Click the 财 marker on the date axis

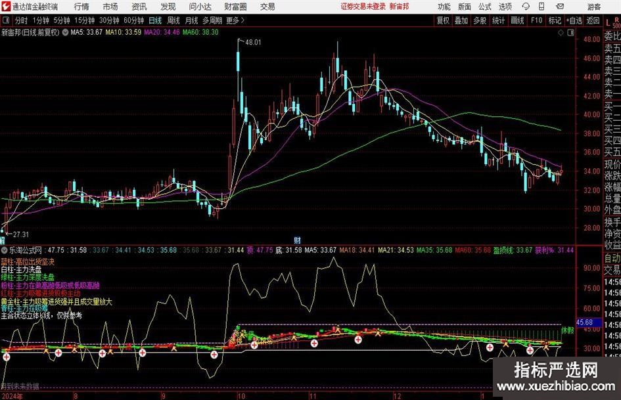[297, 240]
